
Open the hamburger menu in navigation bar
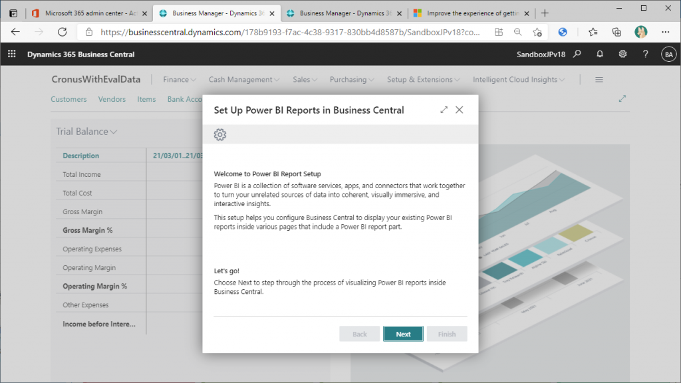click(x=599, y=80)
